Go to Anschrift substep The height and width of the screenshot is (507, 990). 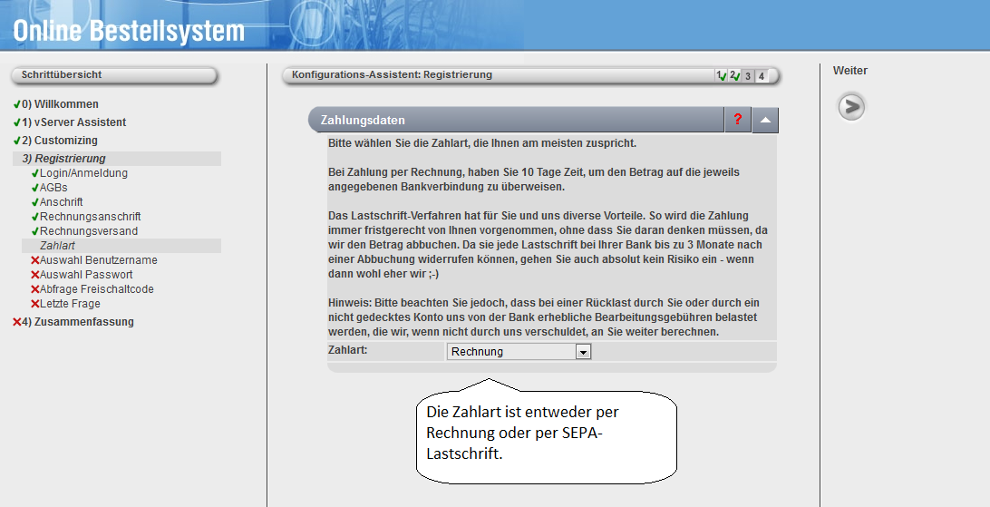point(61,202)
